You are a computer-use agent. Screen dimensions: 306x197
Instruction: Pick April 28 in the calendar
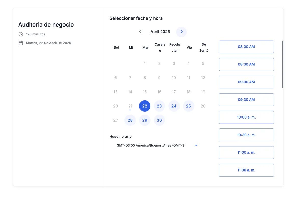pyautogui.click(x=130, y=120)
